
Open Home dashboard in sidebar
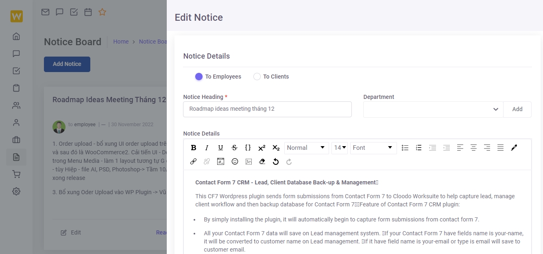(x=16, y=36)
